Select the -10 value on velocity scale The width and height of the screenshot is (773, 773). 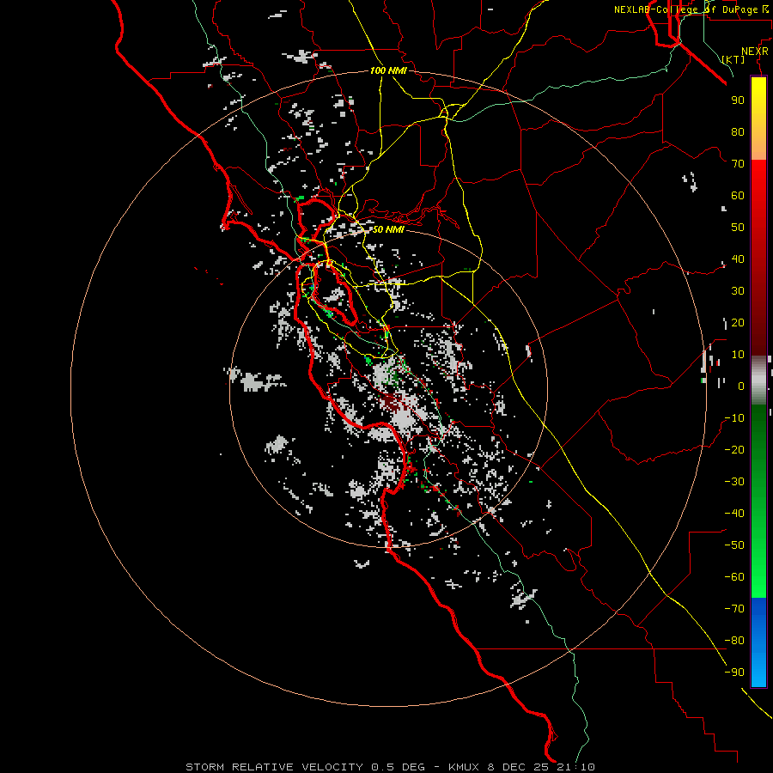point(734,418)
